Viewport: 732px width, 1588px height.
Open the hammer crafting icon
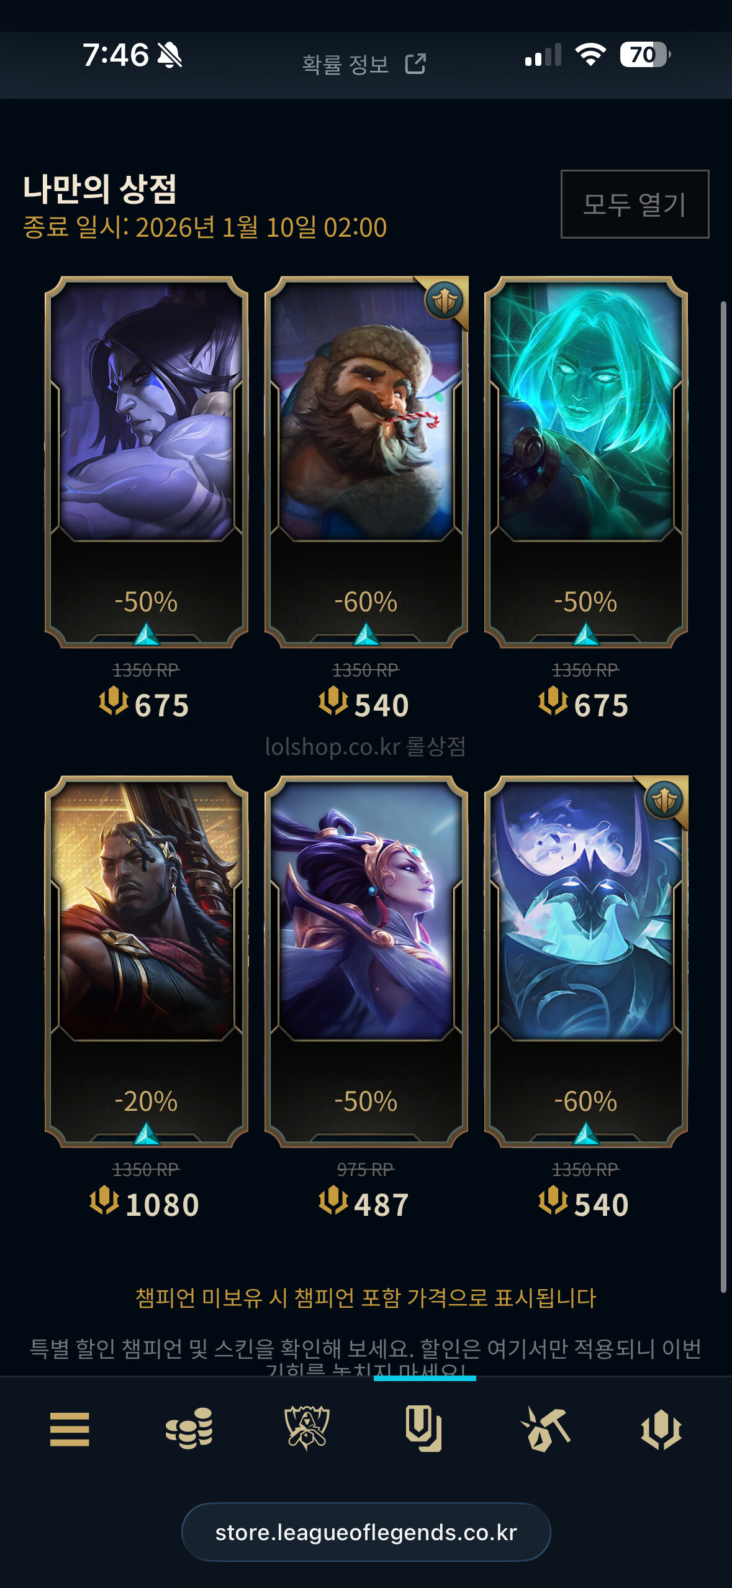click(x=545, y=1429)
